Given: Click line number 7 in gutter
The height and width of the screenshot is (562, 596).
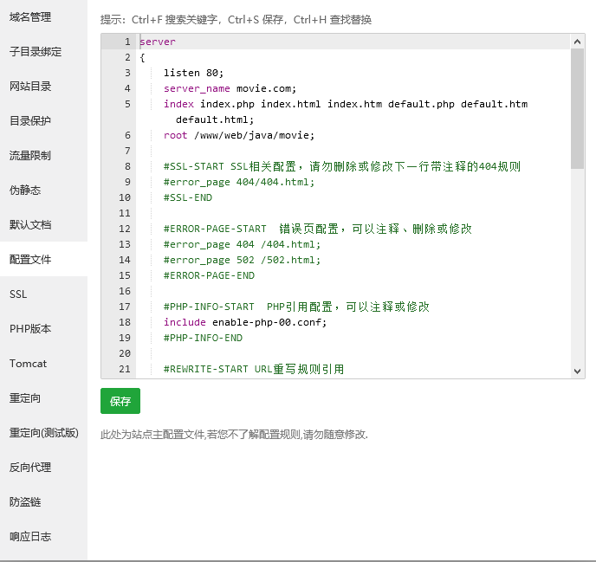Looking at the screenshot, I should [x=127, y=151].
